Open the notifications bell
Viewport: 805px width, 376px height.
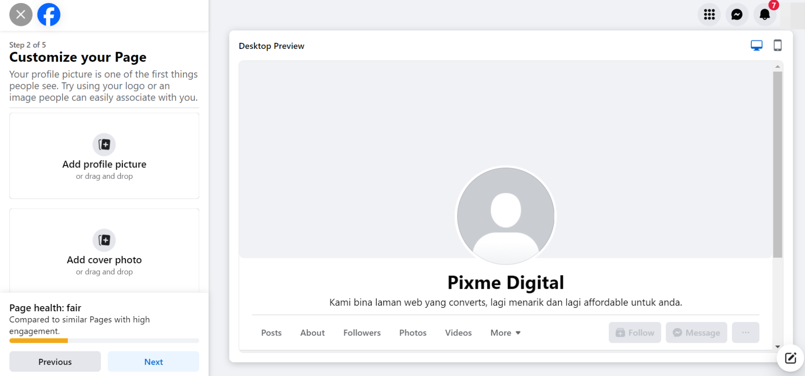765,15
